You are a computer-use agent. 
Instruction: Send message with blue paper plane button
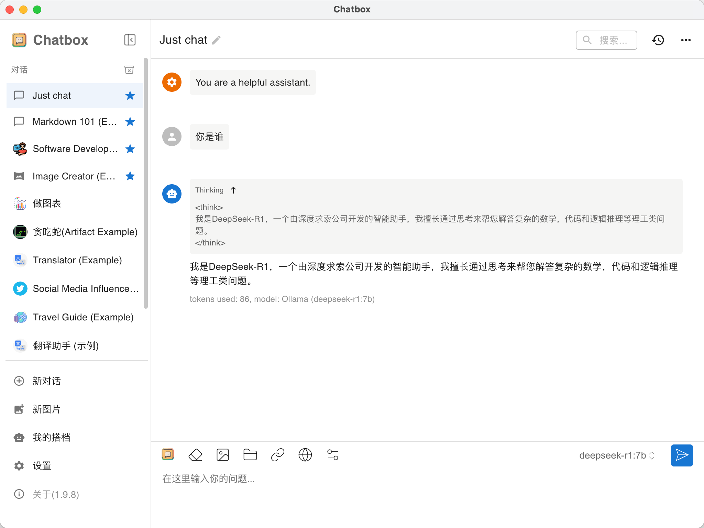(x=682, y=455)
